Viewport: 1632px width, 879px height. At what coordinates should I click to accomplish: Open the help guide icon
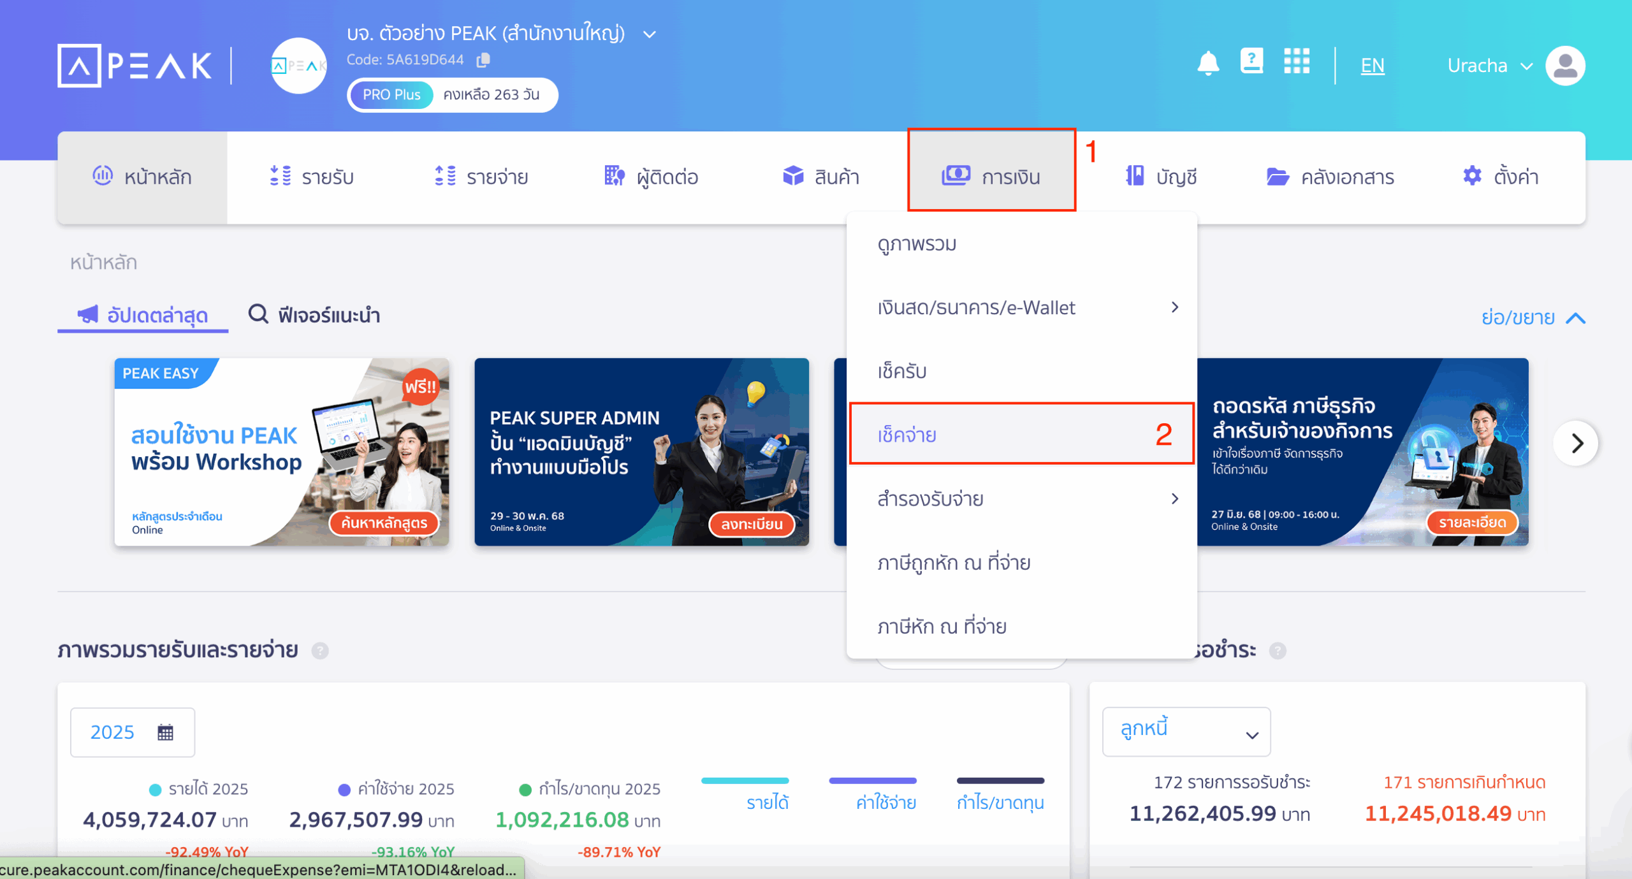[1251, 62]
